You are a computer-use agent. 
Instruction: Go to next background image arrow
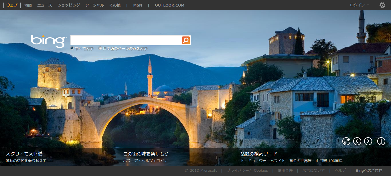(x=368, y=141)
